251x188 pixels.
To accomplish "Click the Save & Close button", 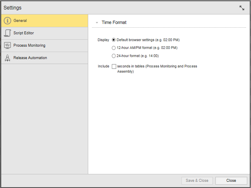I will pyautogui.click(x=197, y=181).
